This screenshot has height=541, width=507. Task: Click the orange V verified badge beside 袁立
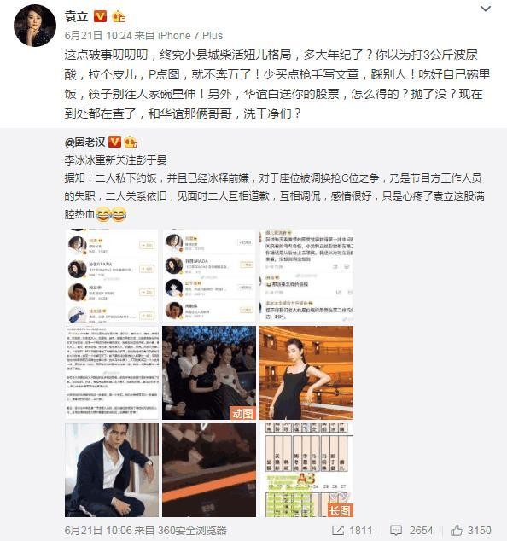101,16
